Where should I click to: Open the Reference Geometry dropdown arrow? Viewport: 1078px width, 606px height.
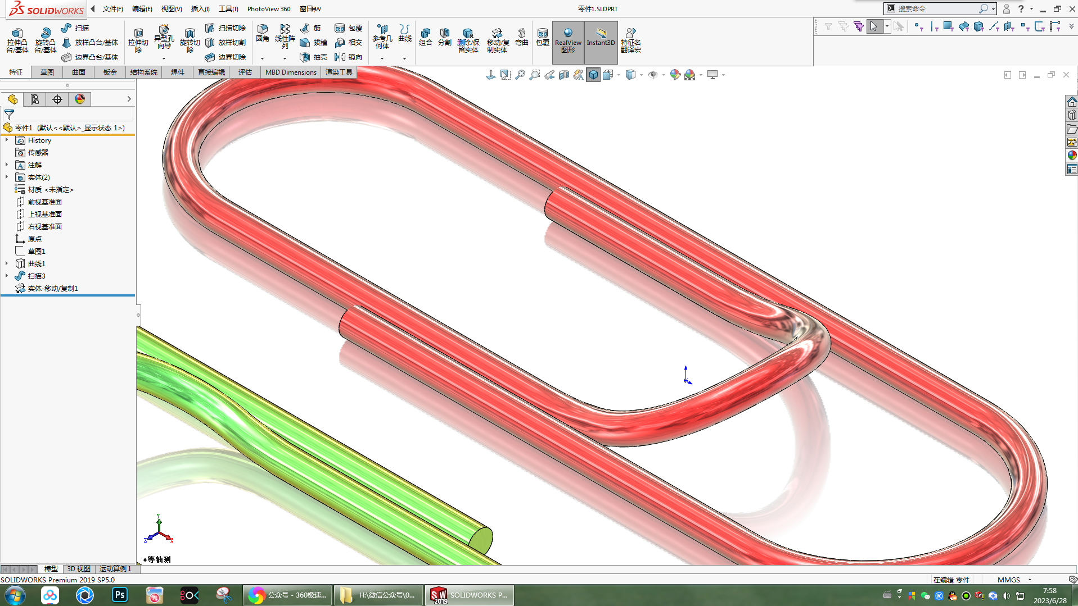382,58
